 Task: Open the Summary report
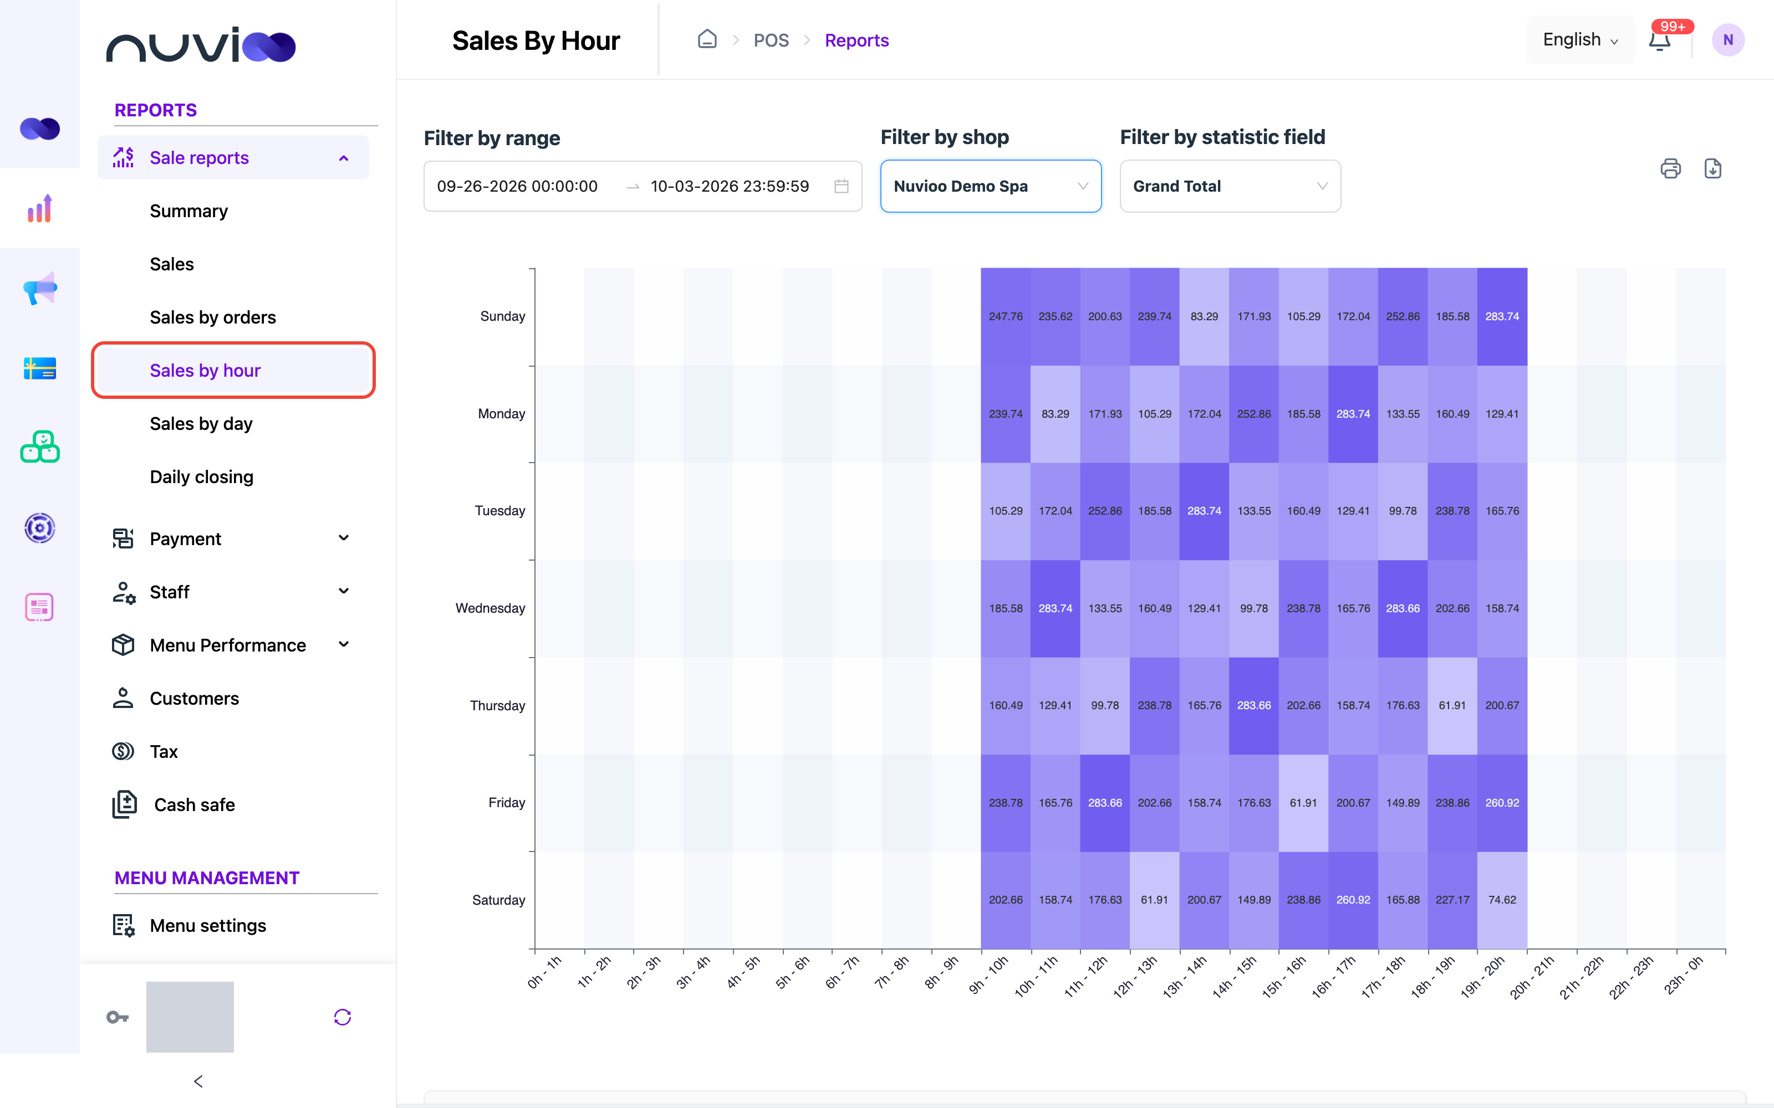(188, 211)
